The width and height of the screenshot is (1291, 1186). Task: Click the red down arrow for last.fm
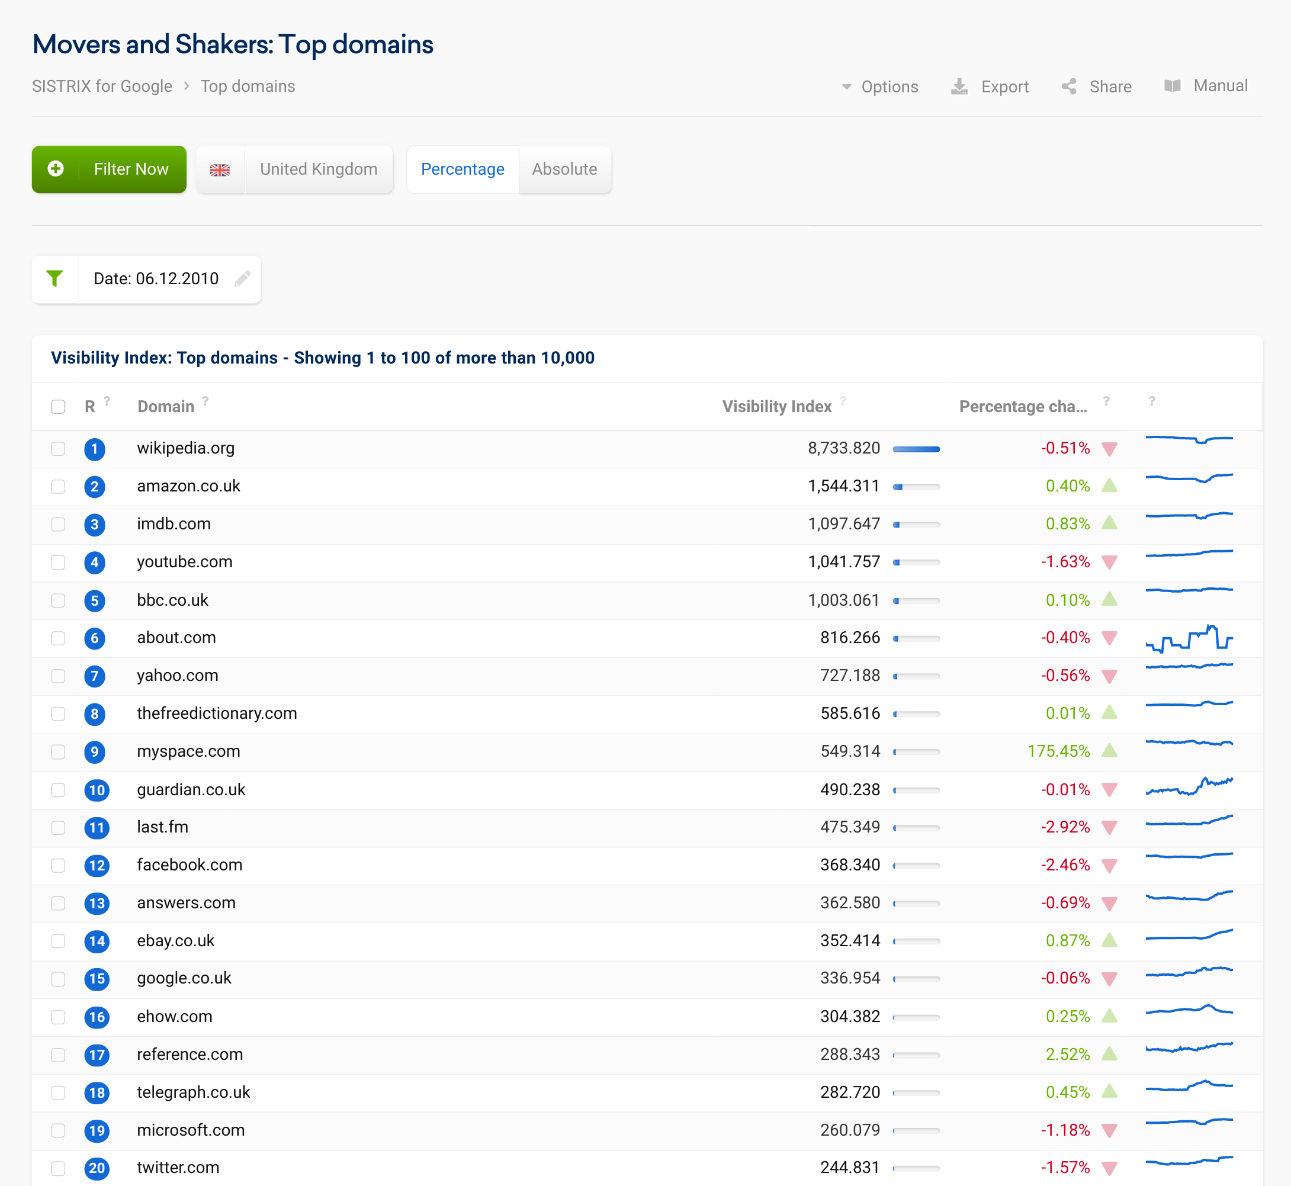(1109, 828)
